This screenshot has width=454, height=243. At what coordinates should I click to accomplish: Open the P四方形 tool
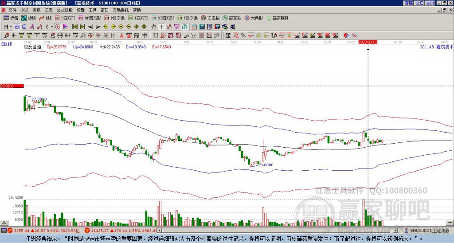point(65,18)
